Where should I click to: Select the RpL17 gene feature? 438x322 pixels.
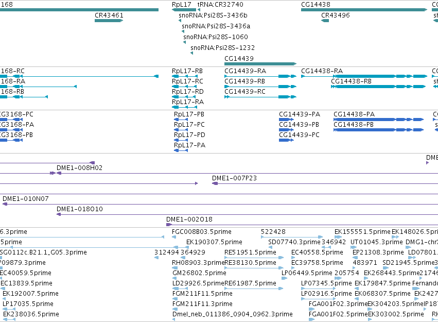(x=184, y=10)
